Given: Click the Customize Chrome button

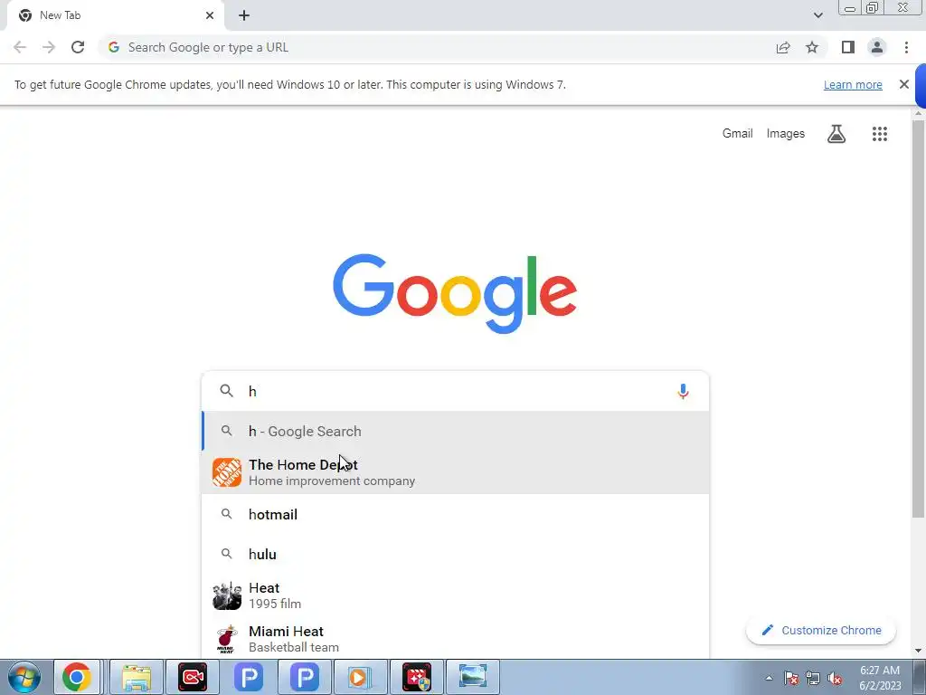Looking at the screenshot, I should 821,630.
